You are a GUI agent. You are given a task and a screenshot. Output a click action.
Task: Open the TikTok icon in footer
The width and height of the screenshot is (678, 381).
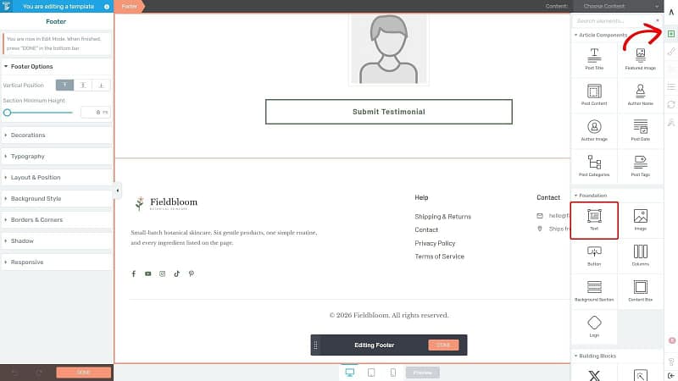click(x=177, y=273)
